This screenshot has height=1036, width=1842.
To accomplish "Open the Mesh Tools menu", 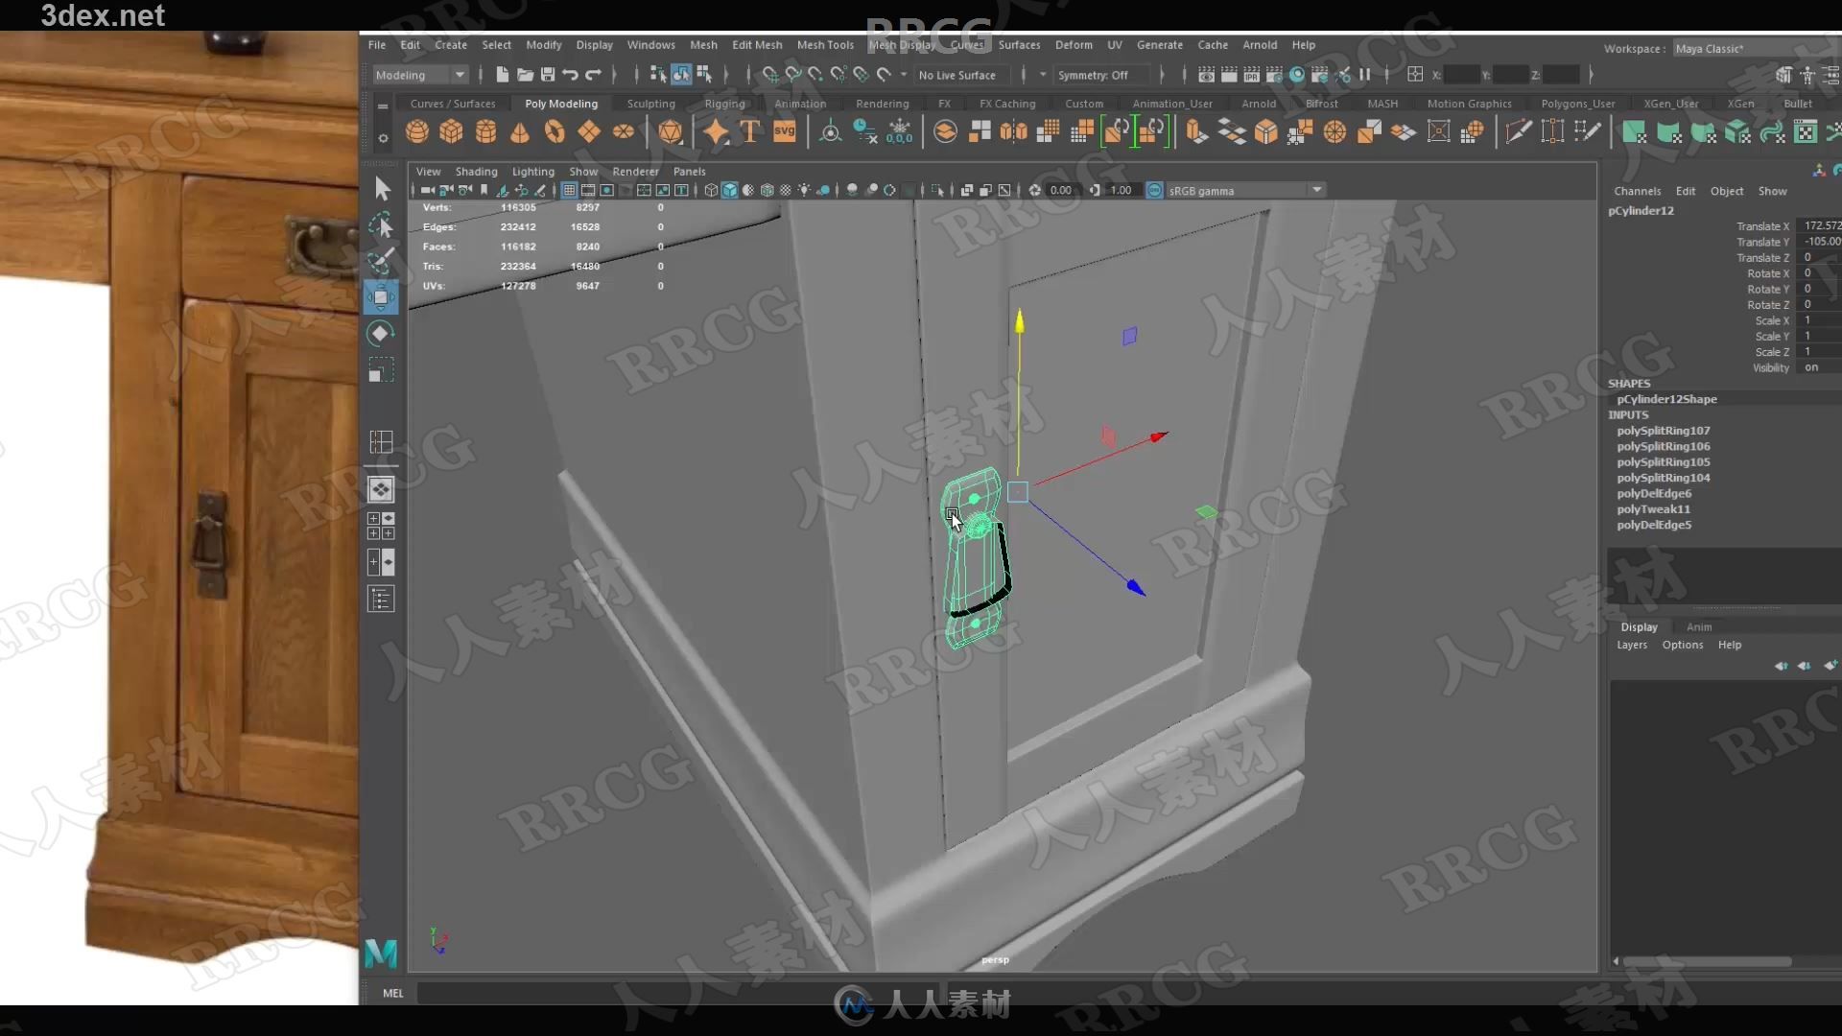I will [x=825, y=44].
